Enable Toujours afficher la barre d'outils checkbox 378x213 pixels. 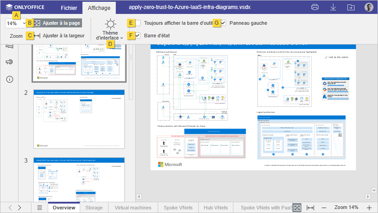coord(138,23)
